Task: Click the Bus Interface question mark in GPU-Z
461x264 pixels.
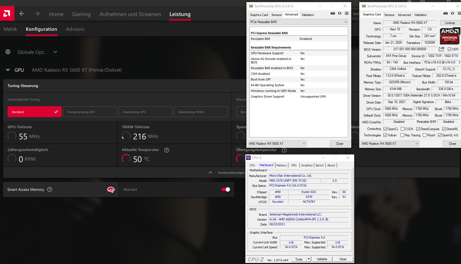Action: (x=459, y=62)
